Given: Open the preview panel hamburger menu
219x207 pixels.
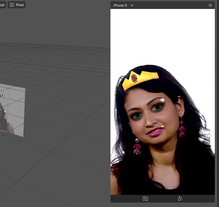Looking at the screenshot, I should click(x=210, y=5).
